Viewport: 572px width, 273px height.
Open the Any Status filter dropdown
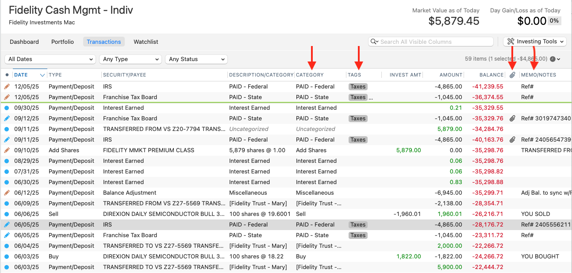196,59
